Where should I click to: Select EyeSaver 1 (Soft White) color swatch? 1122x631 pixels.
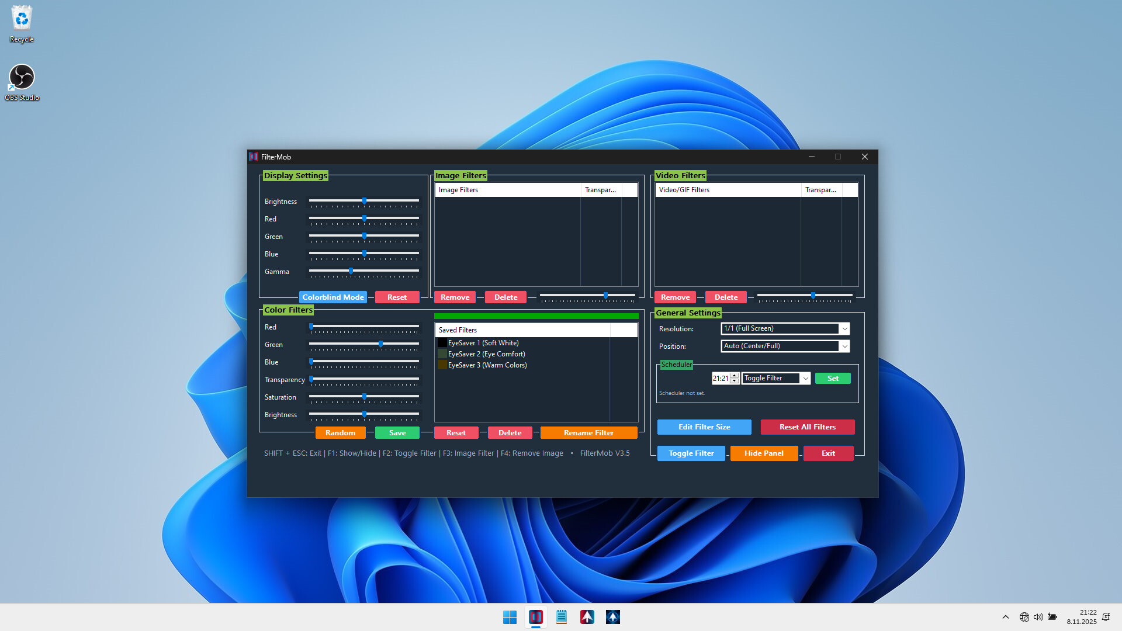tap(442, 343)
